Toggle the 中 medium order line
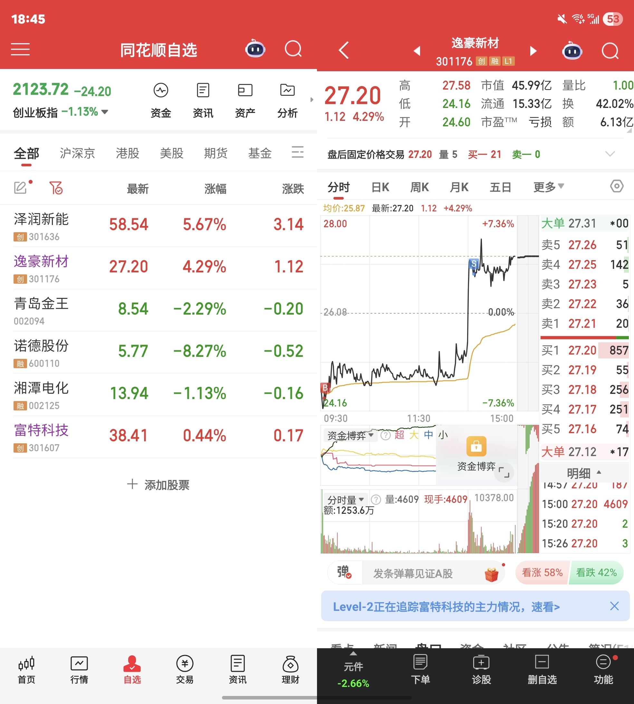634x704 pixels. pyautogui.click(x=428, y=435)
